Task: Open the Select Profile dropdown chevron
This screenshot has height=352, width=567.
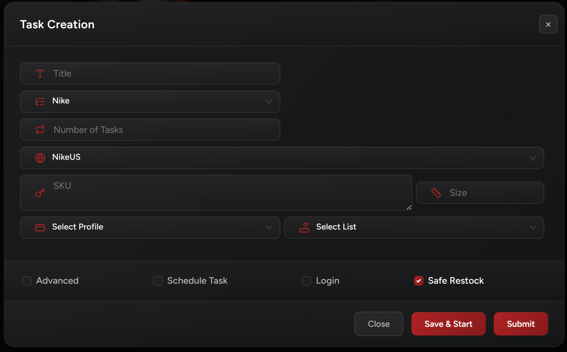Action: pyautogui.click(x=268, y=228)
